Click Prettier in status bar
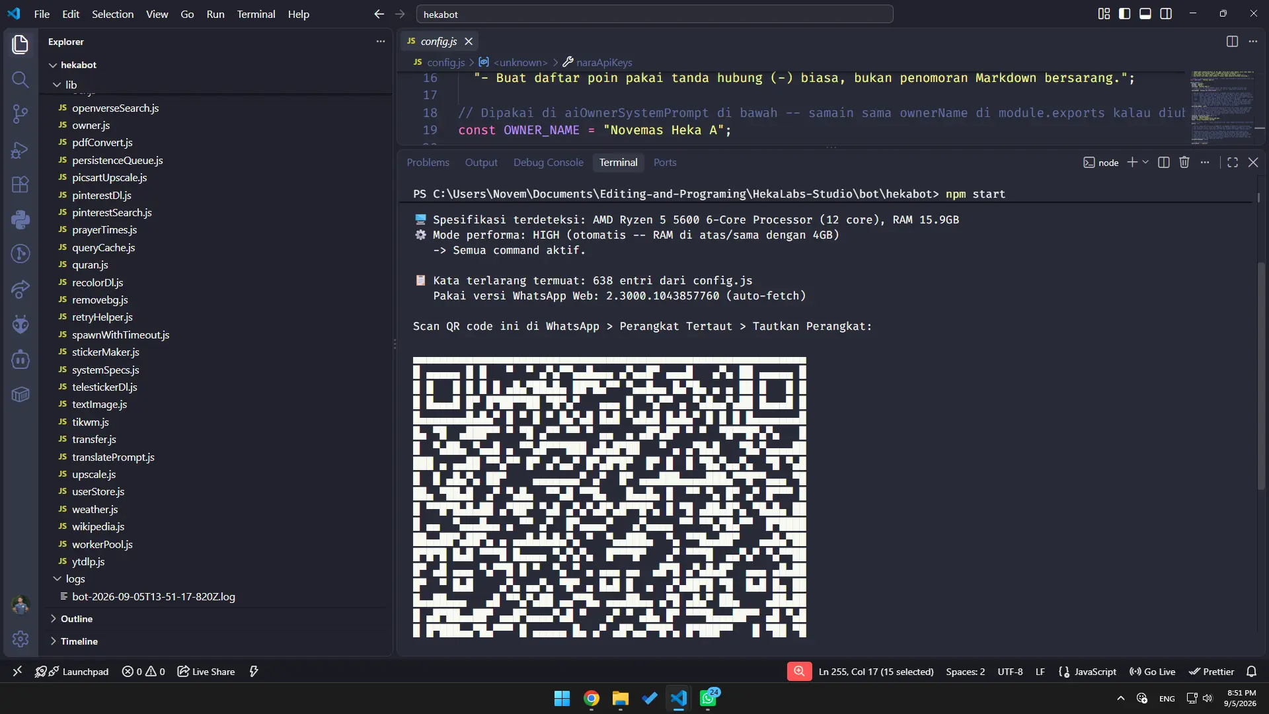This screenshot has width=1269, height=714. (1211, 671)
